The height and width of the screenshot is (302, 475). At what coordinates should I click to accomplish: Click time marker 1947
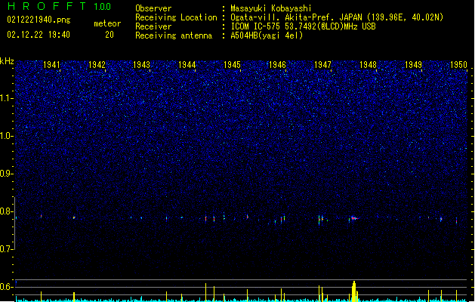click(x=323, y=64)
